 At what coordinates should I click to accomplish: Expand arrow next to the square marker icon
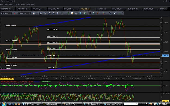click(65, 13)
